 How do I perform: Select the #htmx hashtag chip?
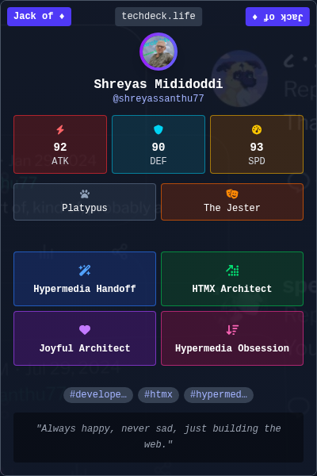158,394
